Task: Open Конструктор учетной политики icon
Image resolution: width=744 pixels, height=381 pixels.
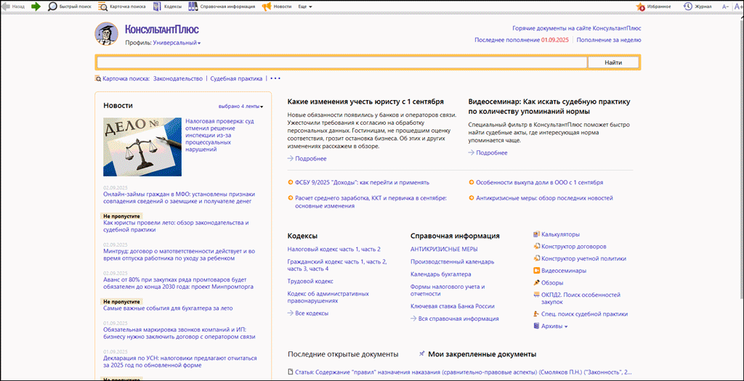Action: (x=537, y=259)
